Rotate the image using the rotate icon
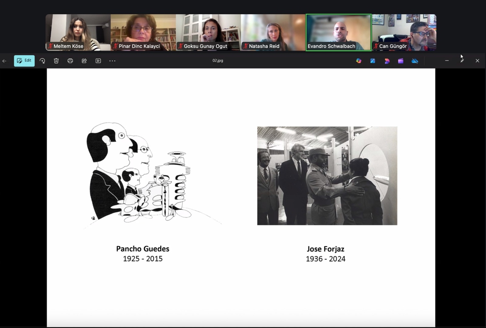The image size is (486, 328). (42, 61)
